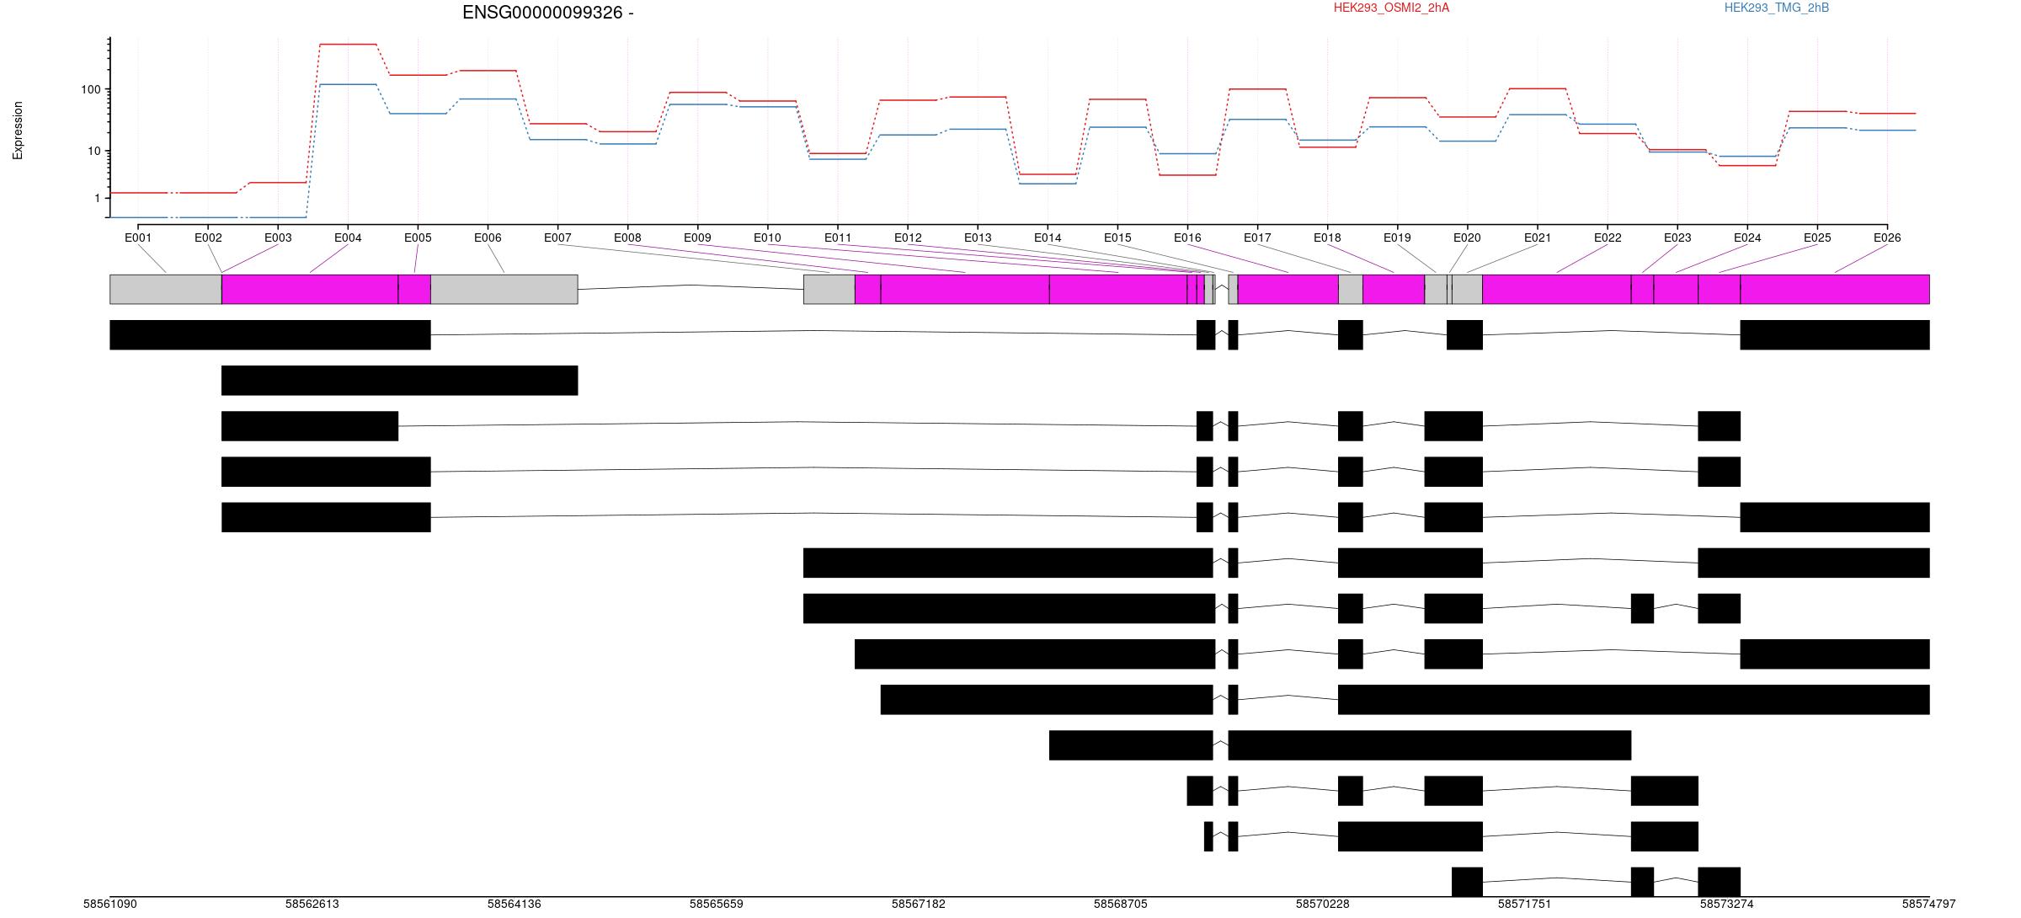
Task: Click the E020 exon label
Action: click(x=1467, y=238)
